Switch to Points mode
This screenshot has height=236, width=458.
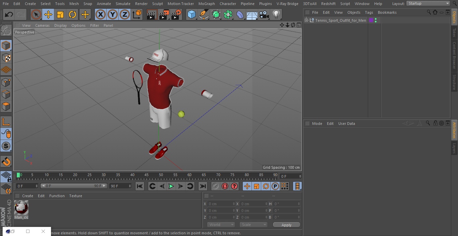(x=6, y=82)
